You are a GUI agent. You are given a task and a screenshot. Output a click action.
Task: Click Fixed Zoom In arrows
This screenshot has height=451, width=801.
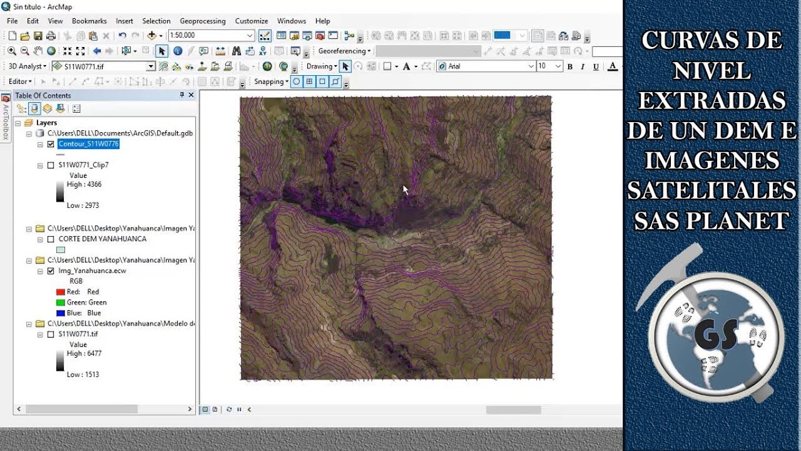click(x=67, y=51)
